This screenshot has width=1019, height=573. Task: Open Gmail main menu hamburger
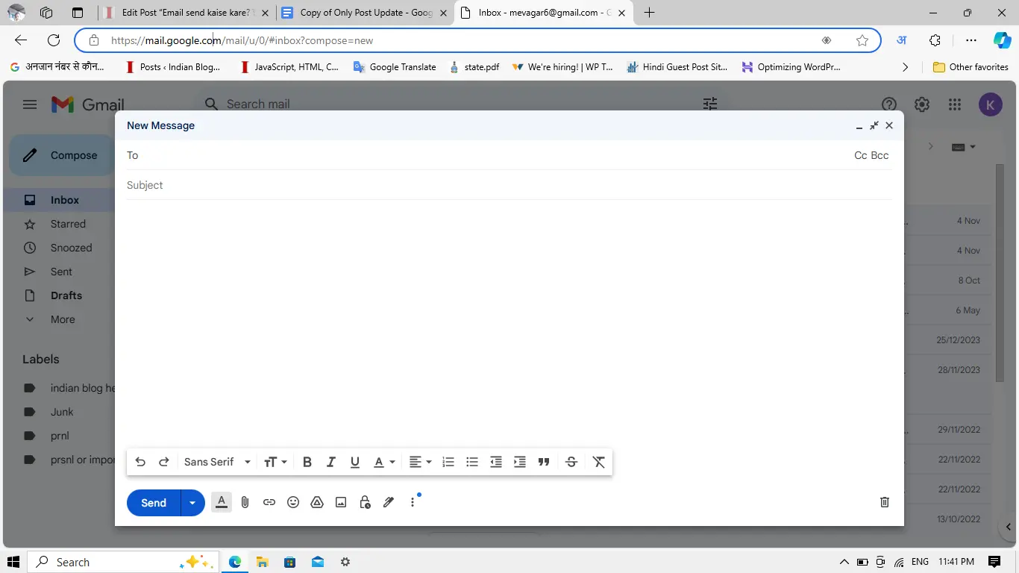coord(30,104)
